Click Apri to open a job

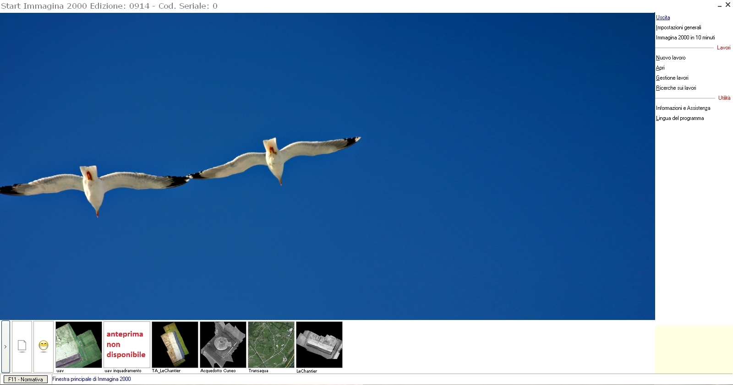pos(660,68)
